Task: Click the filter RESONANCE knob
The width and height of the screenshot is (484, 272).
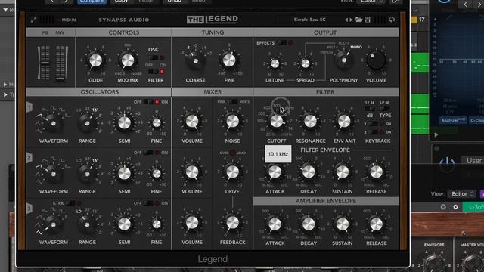Action: click(x=311, y=121)
